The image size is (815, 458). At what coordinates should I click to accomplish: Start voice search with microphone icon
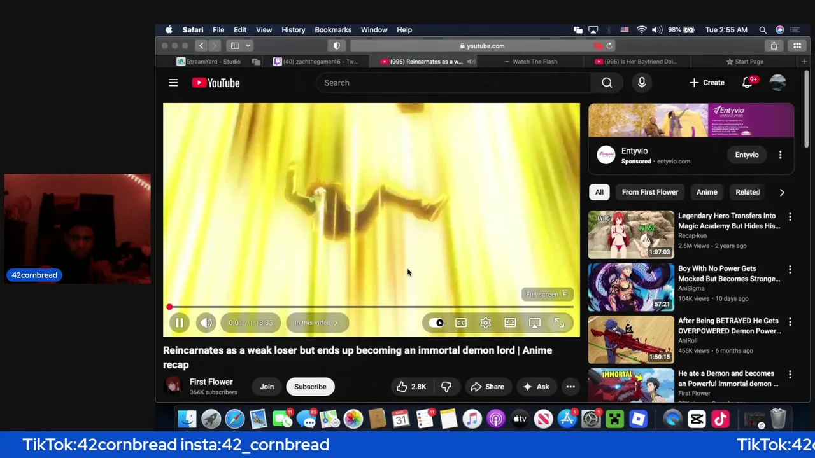click(642, 83)
